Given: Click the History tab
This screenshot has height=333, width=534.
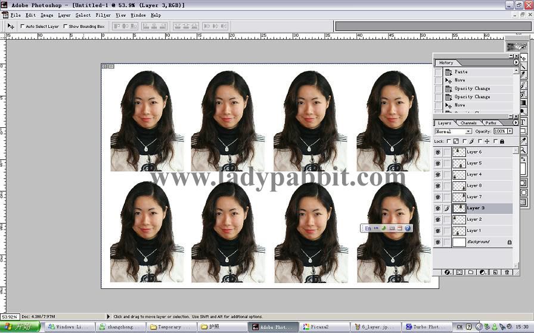Looking at the screenshot, I should click(446, 63).
